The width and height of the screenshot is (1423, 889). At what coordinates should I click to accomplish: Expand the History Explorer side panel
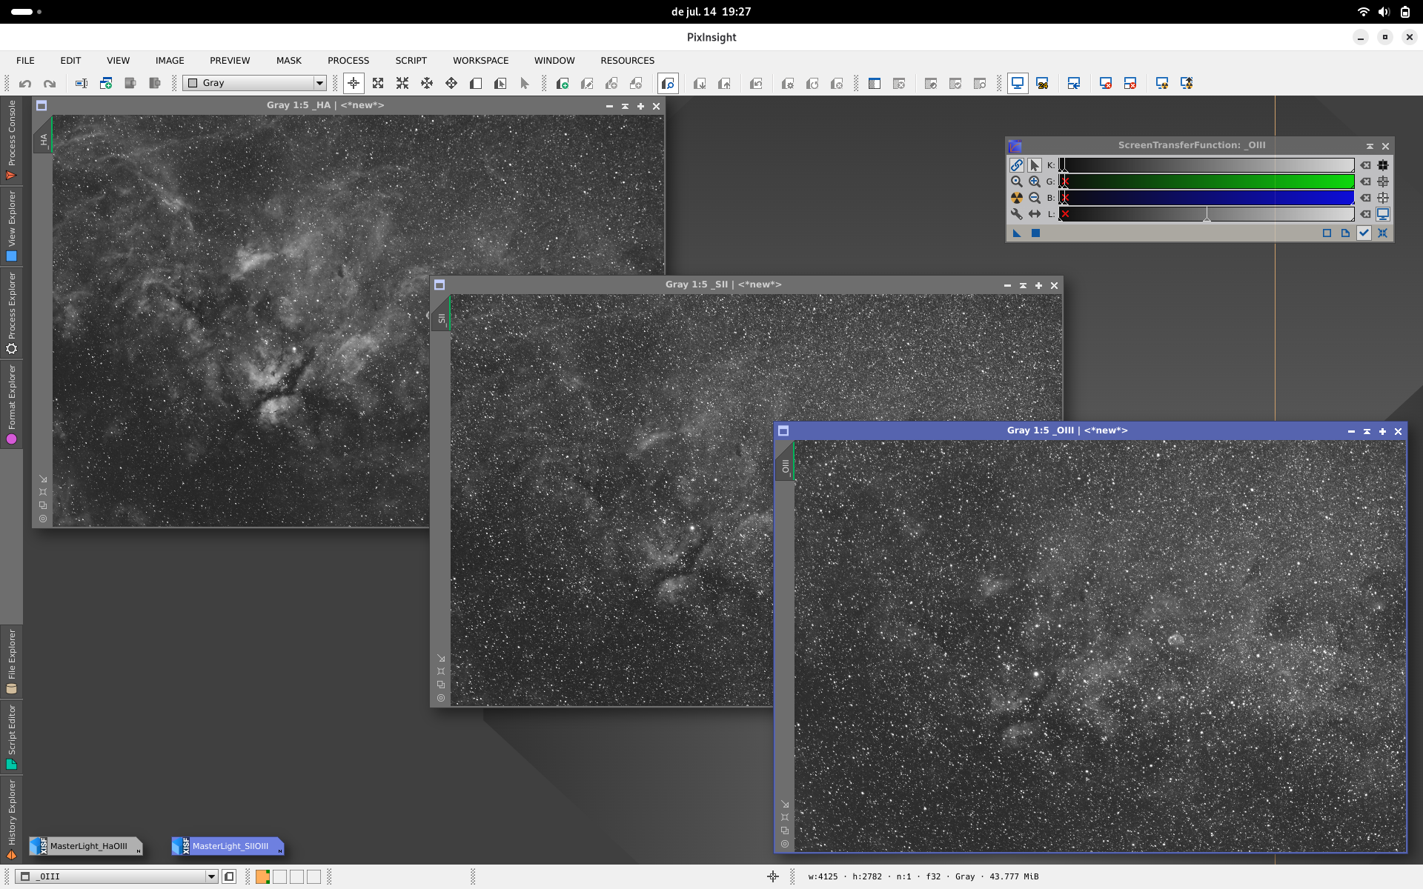[11, 819]
